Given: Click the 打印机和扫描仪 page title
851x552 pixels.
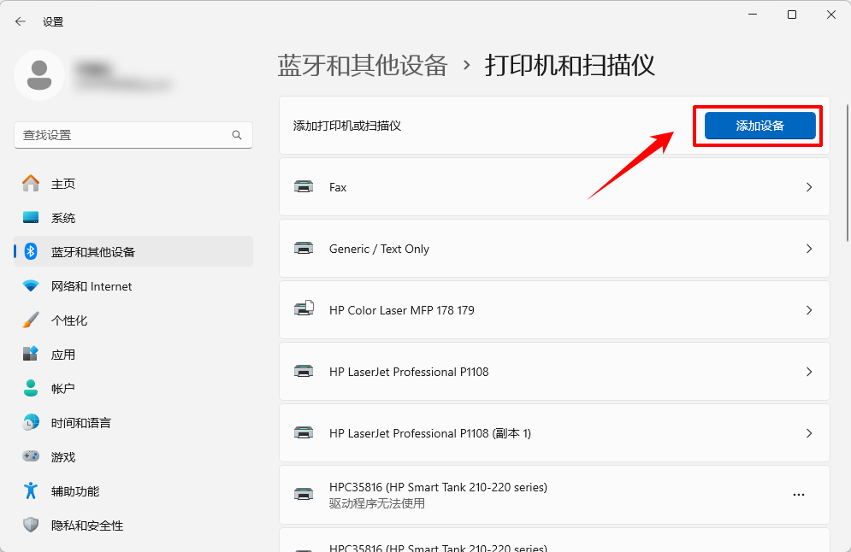Looking at the screenshot, I should click(x=570, y=66).
